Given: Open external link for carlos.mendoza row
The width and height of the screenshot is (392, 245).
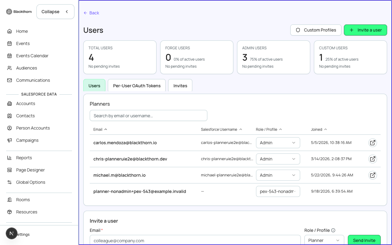Looking at the screenshot, I should (x=372, y=143).
